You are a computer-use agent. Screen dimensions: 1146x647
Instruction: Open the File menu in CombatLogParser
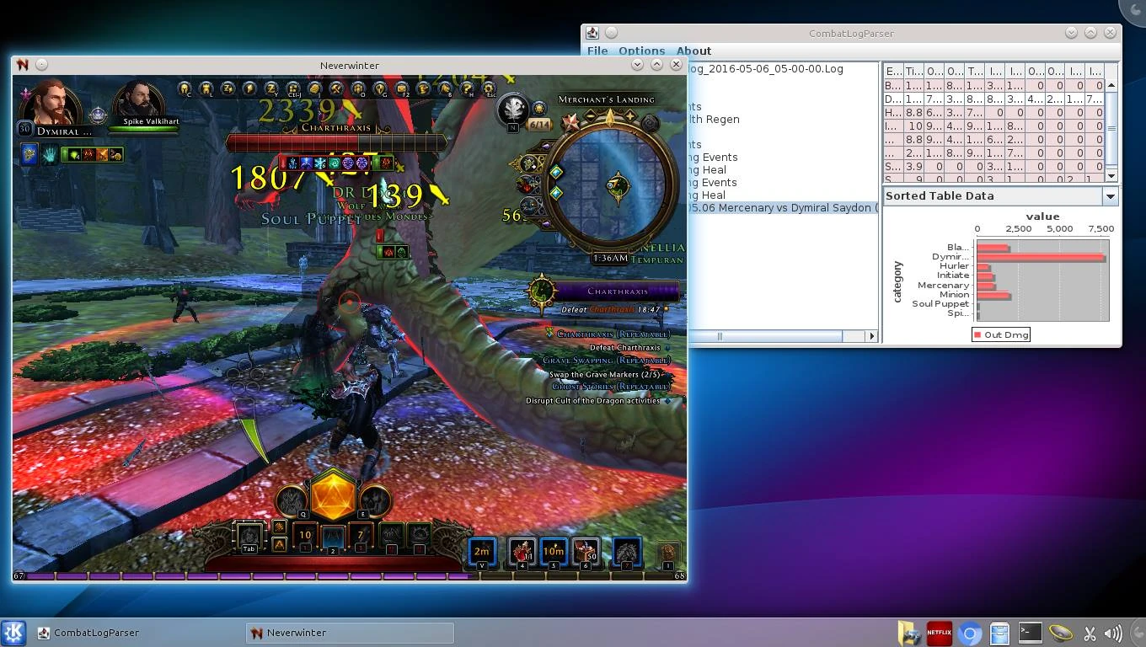[x=597, y=51]
